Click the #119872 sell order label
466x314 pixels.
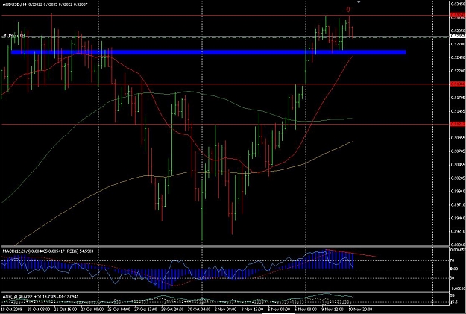point(14,35)
